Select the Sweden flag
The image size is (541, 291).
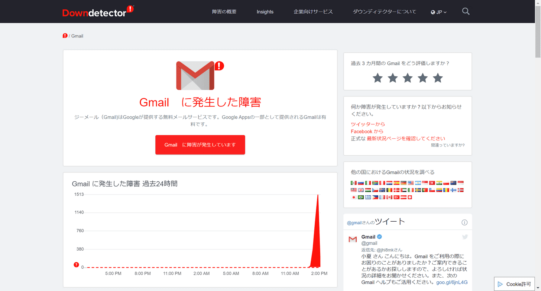(x=418, y=190)
